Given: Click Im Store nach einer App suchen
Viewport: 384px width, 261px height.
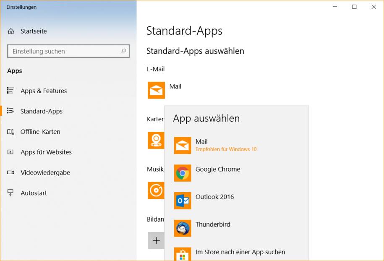Looking at the screenshot, I should click(240, 252).
